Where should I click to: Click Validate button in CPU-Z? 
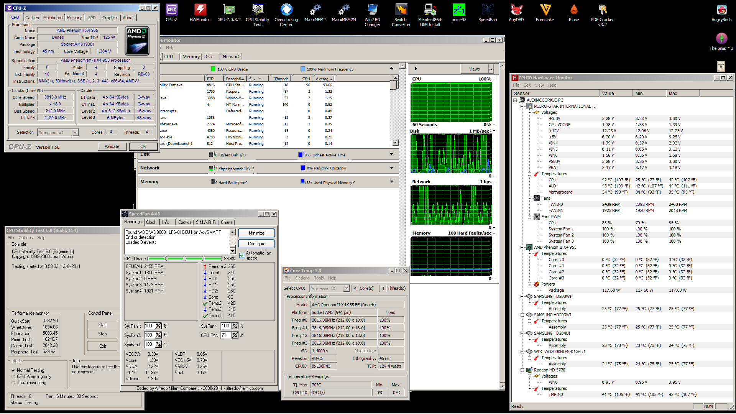[112, 146]
